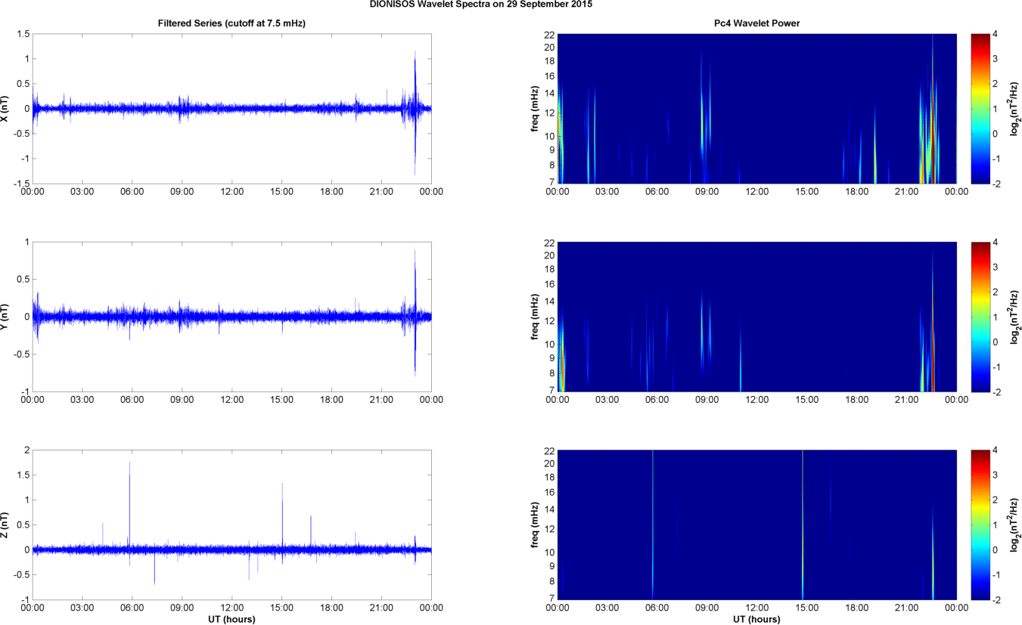Click the Z (nT) axis label
Viewport: 1022px width, 625px height.
pyautogui.click(x=5, y=524)
